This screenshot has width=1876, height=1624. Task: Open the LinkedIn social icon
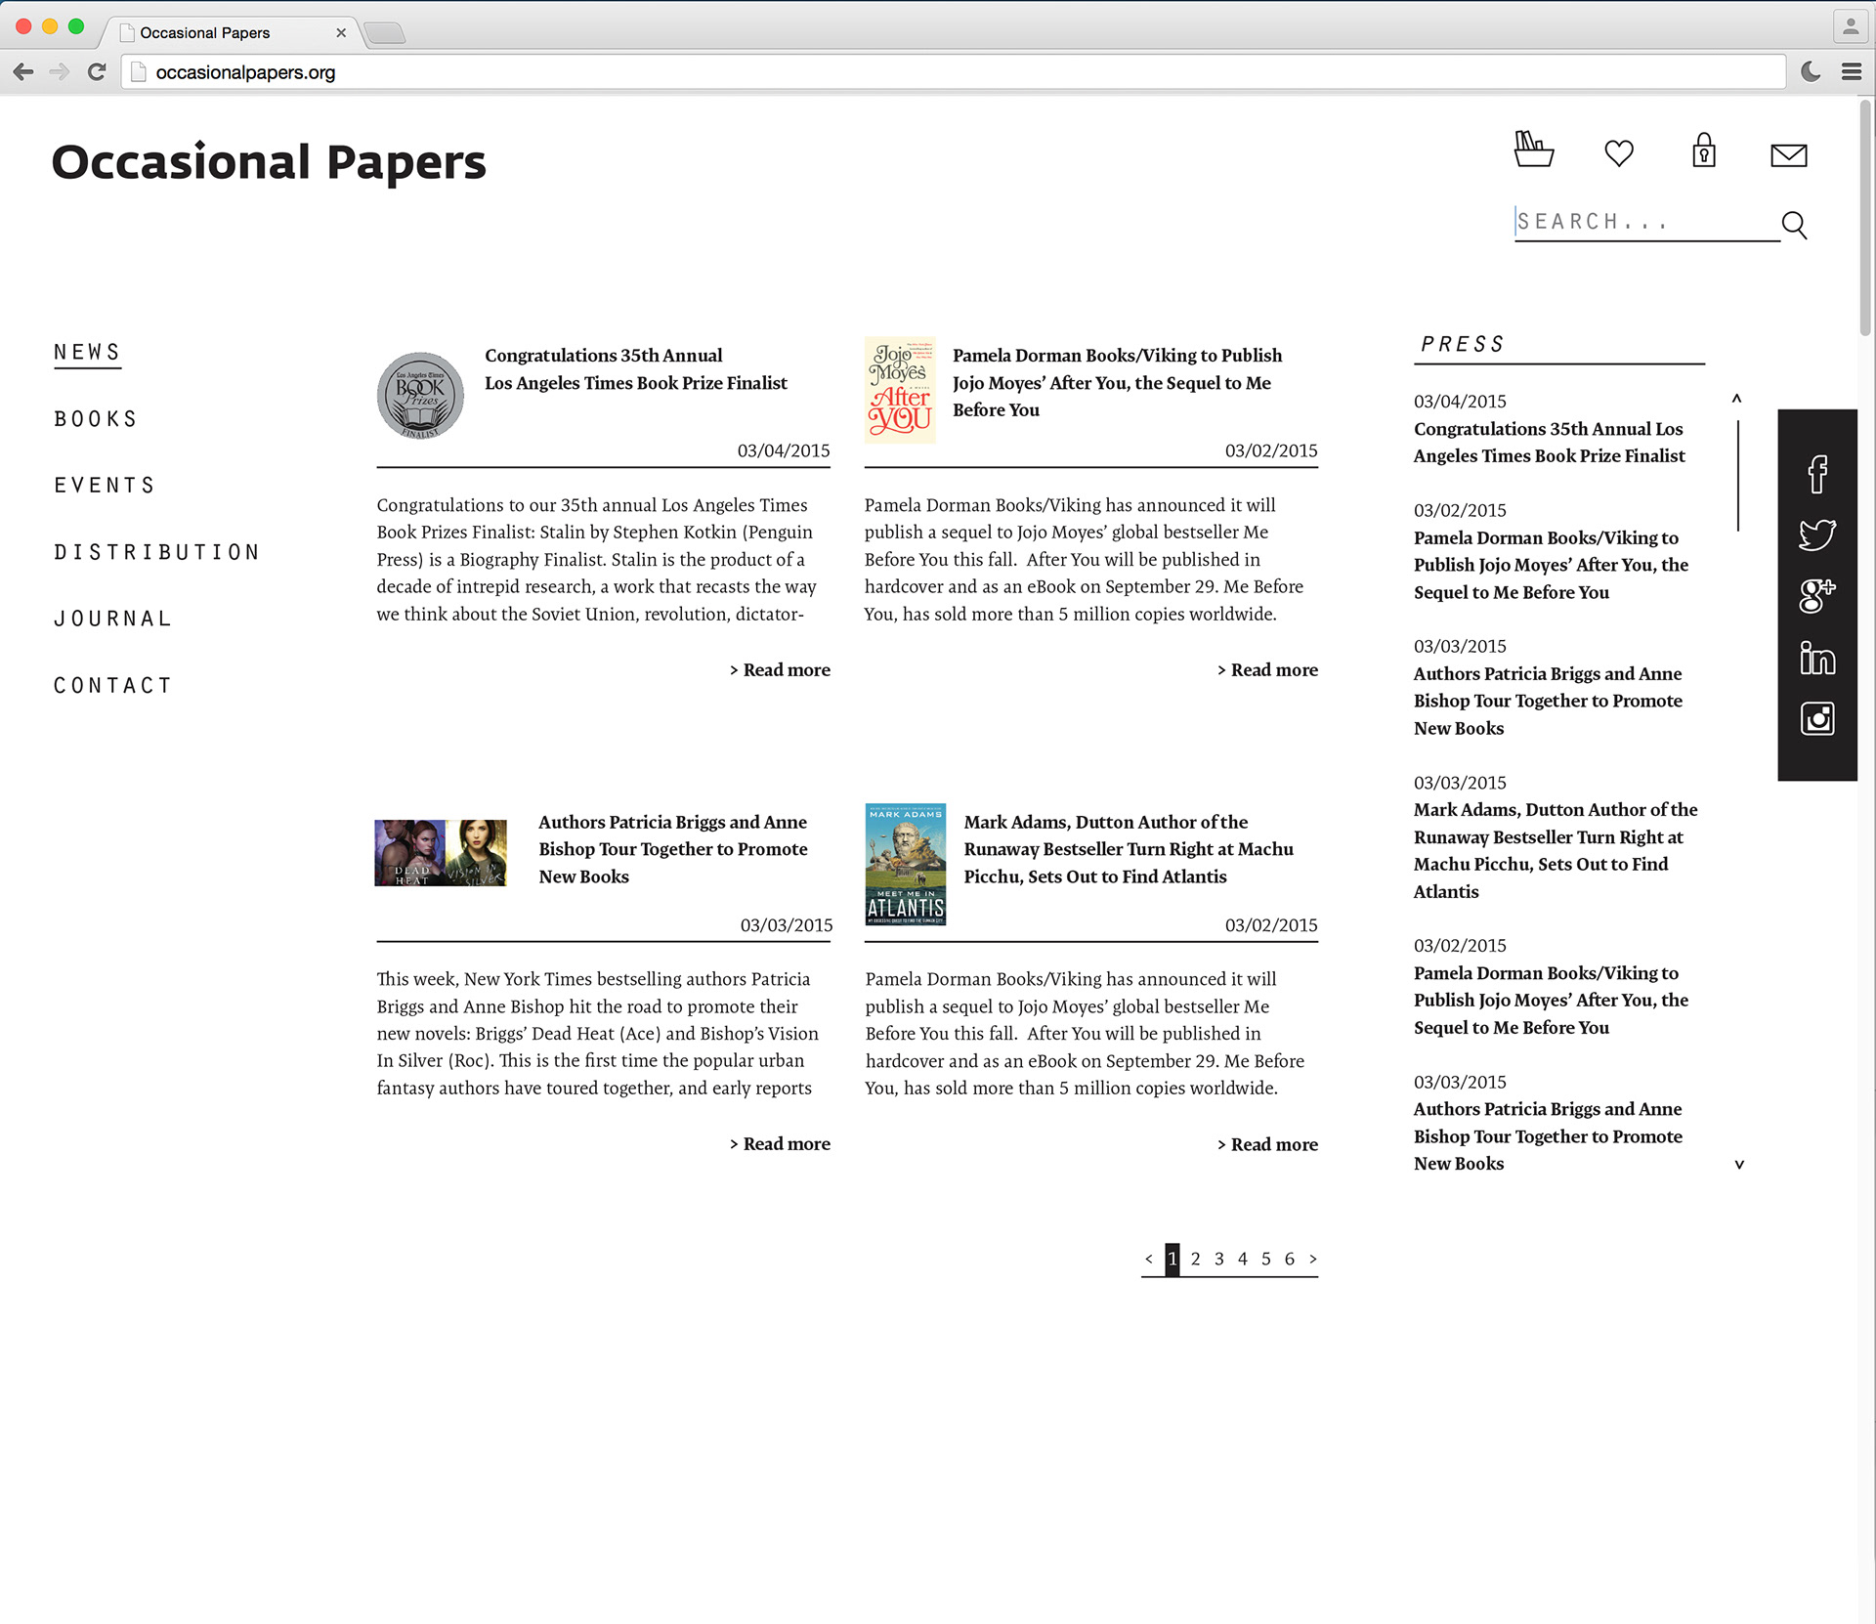[1816, 658]
